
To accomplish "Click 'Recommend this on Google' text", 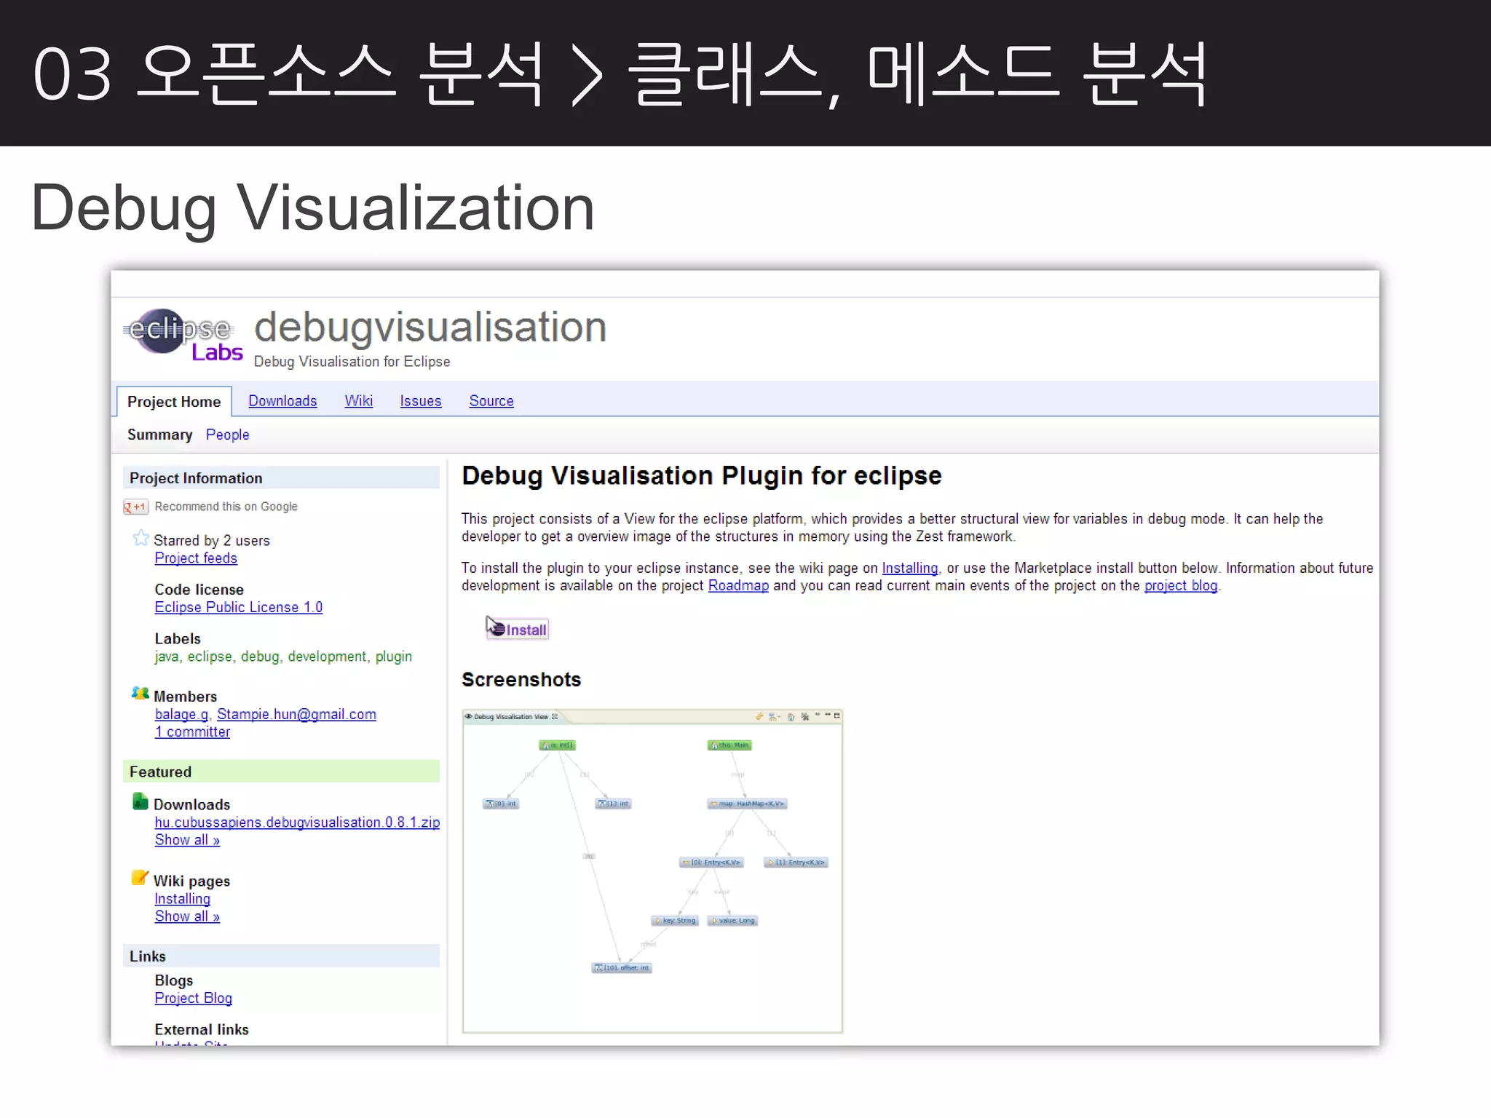I will point(226,507).
